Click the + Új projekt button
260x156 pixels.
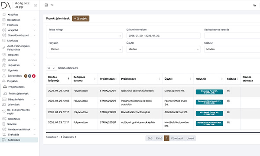pos(81,18)
